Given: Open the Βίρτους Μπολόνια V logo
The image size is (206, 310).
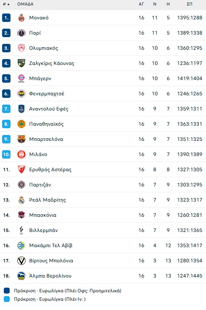Looking at the screenshot, I should (21, 261).
